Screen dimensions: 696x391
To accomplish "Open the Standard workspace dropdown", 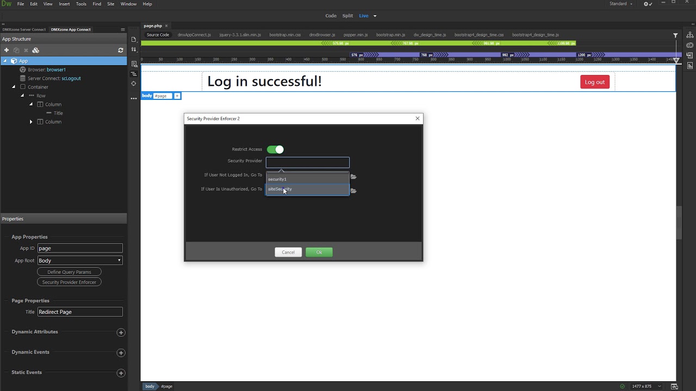I will click(x=621, y=4).
